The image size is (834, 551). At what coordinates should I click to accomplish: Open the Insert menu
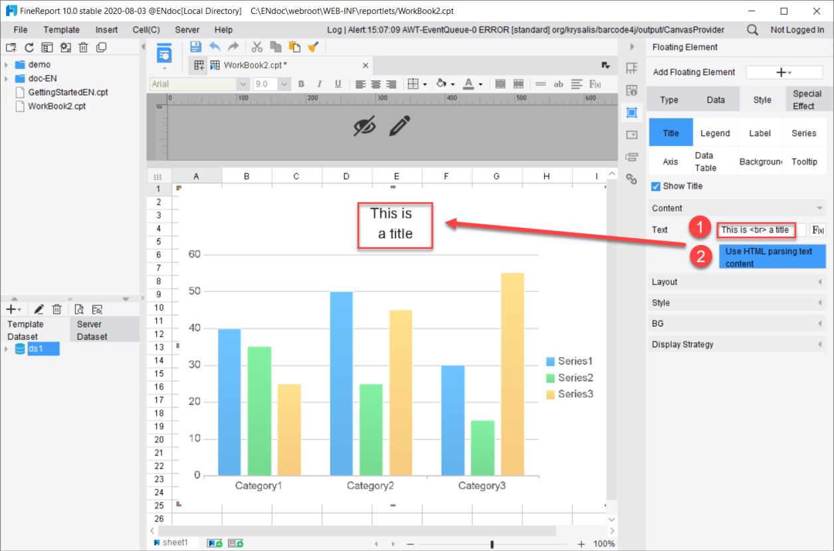pyautogui.click(x=106, y=30)
